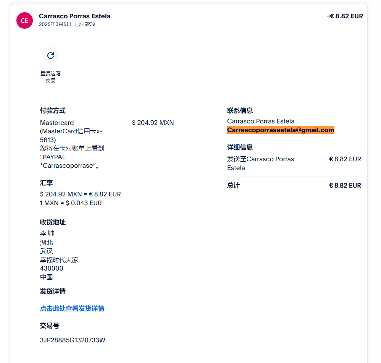Click the 付款方式 section heading

pyautogui.click(x=53, y=111)
